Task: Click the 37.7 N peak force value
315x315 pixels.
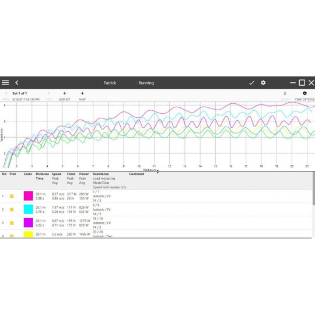Action: (72, 194)
